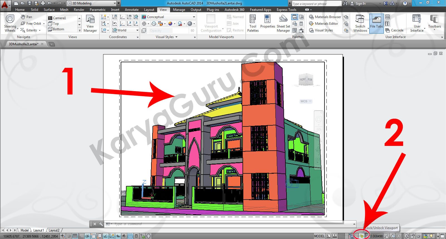Click the Cascade windows button

click(394, 30)
